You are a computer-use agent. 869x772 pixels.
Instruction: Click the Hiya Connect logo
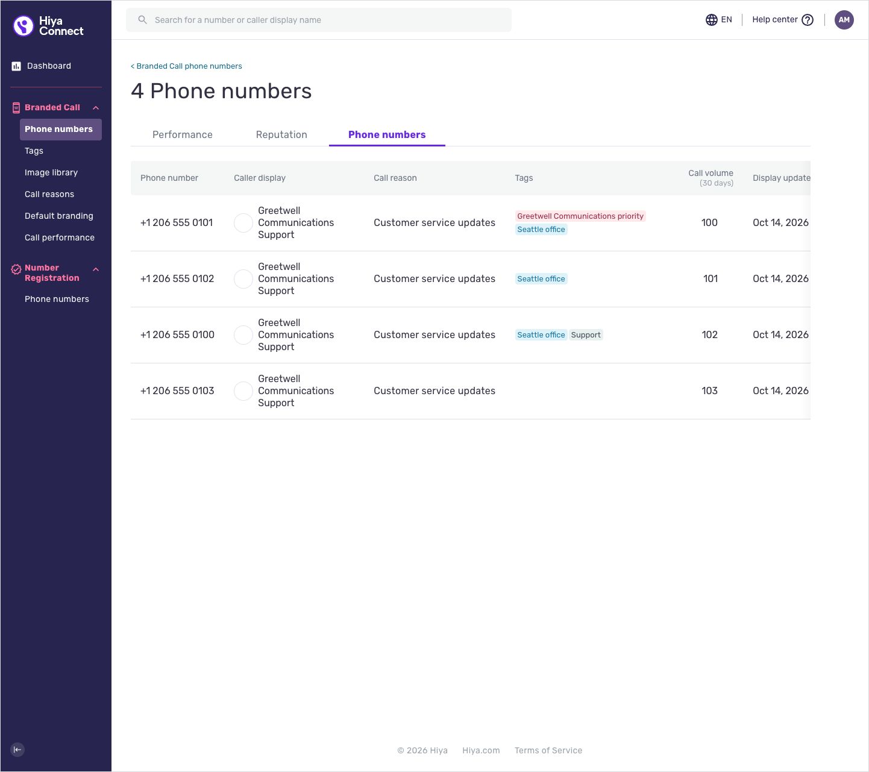(48, 26)
